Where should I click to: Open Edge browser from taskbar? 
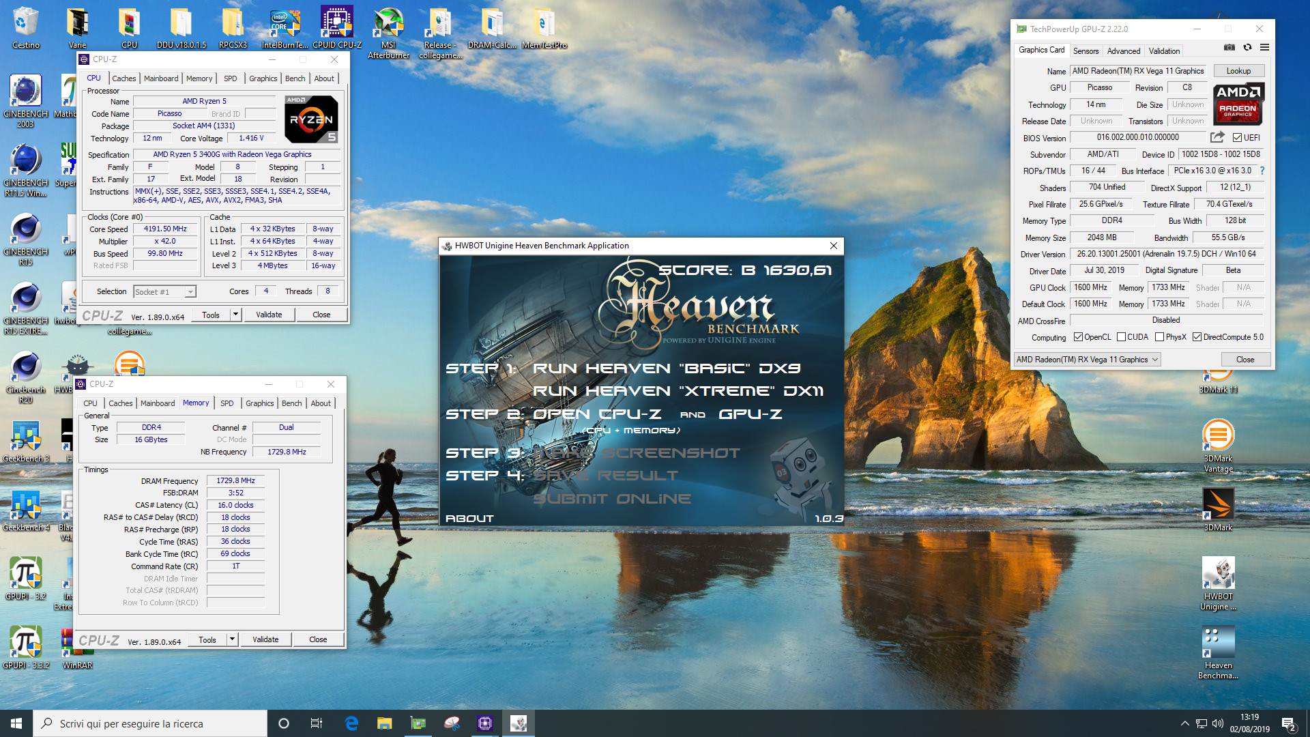351,723
